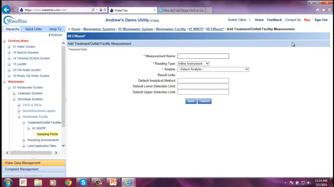Click the WaterTrax logo
Viewport: 334px width, 187px height.
point(15,21)
